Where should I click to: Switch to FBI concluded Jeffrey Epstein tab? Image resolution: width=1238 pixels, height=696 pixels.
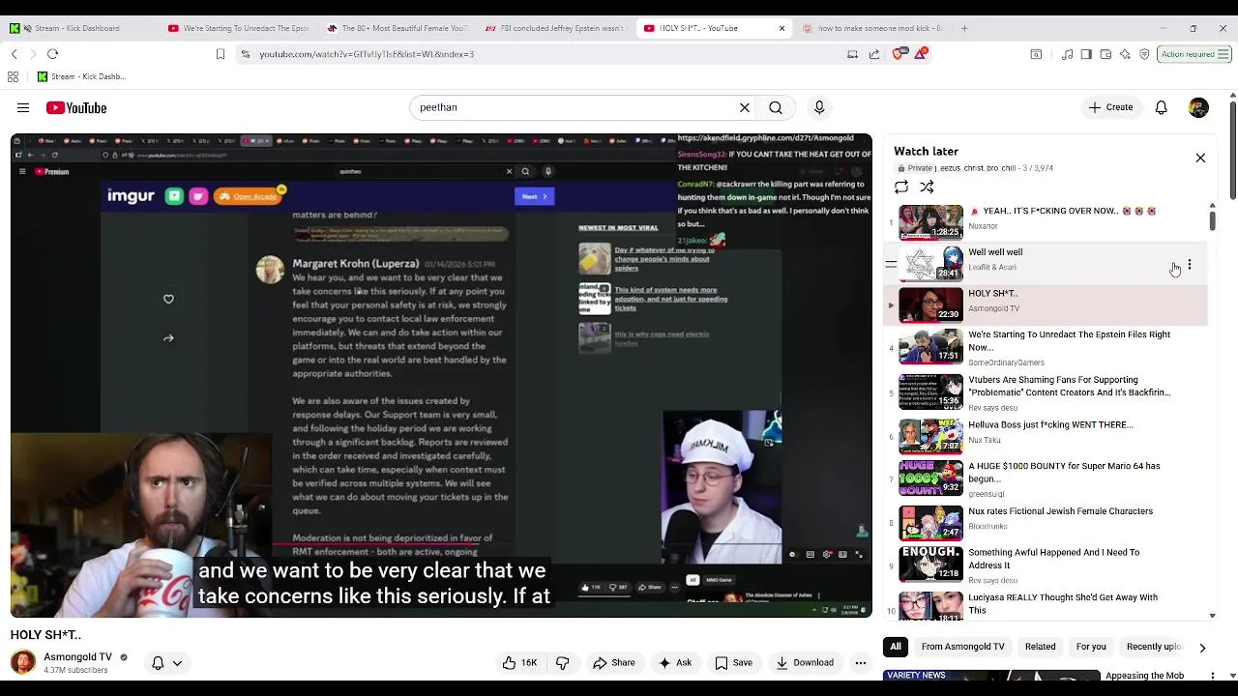pos(555,28)
